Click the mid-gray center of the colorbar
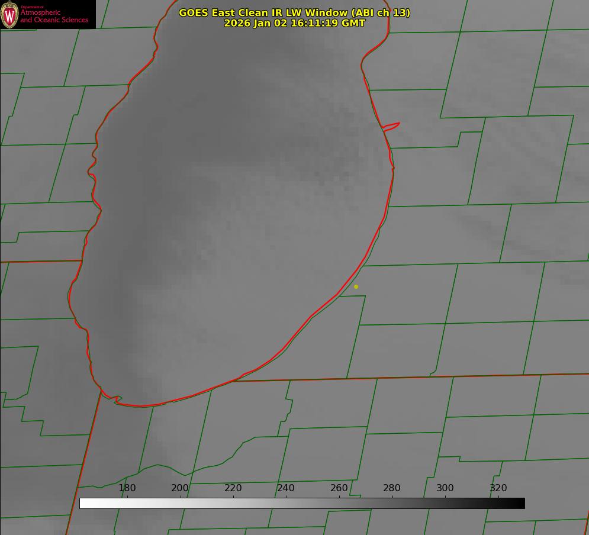Viewport: 589px width, 535px height. [x=302, y=503]
